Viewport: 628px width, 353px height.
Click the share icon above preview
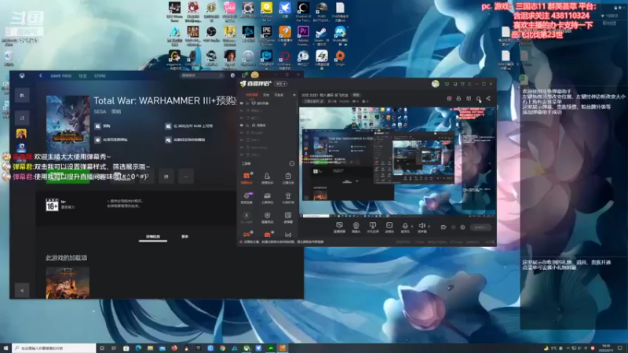tap(488, 99)
